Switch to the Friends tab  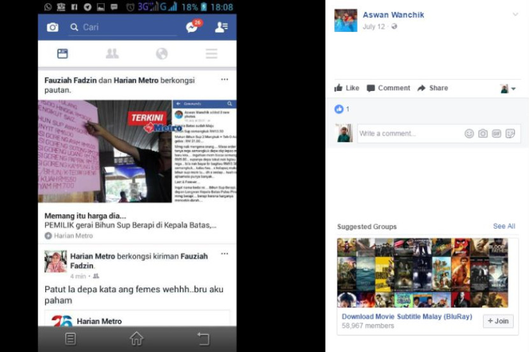(112, 54)
